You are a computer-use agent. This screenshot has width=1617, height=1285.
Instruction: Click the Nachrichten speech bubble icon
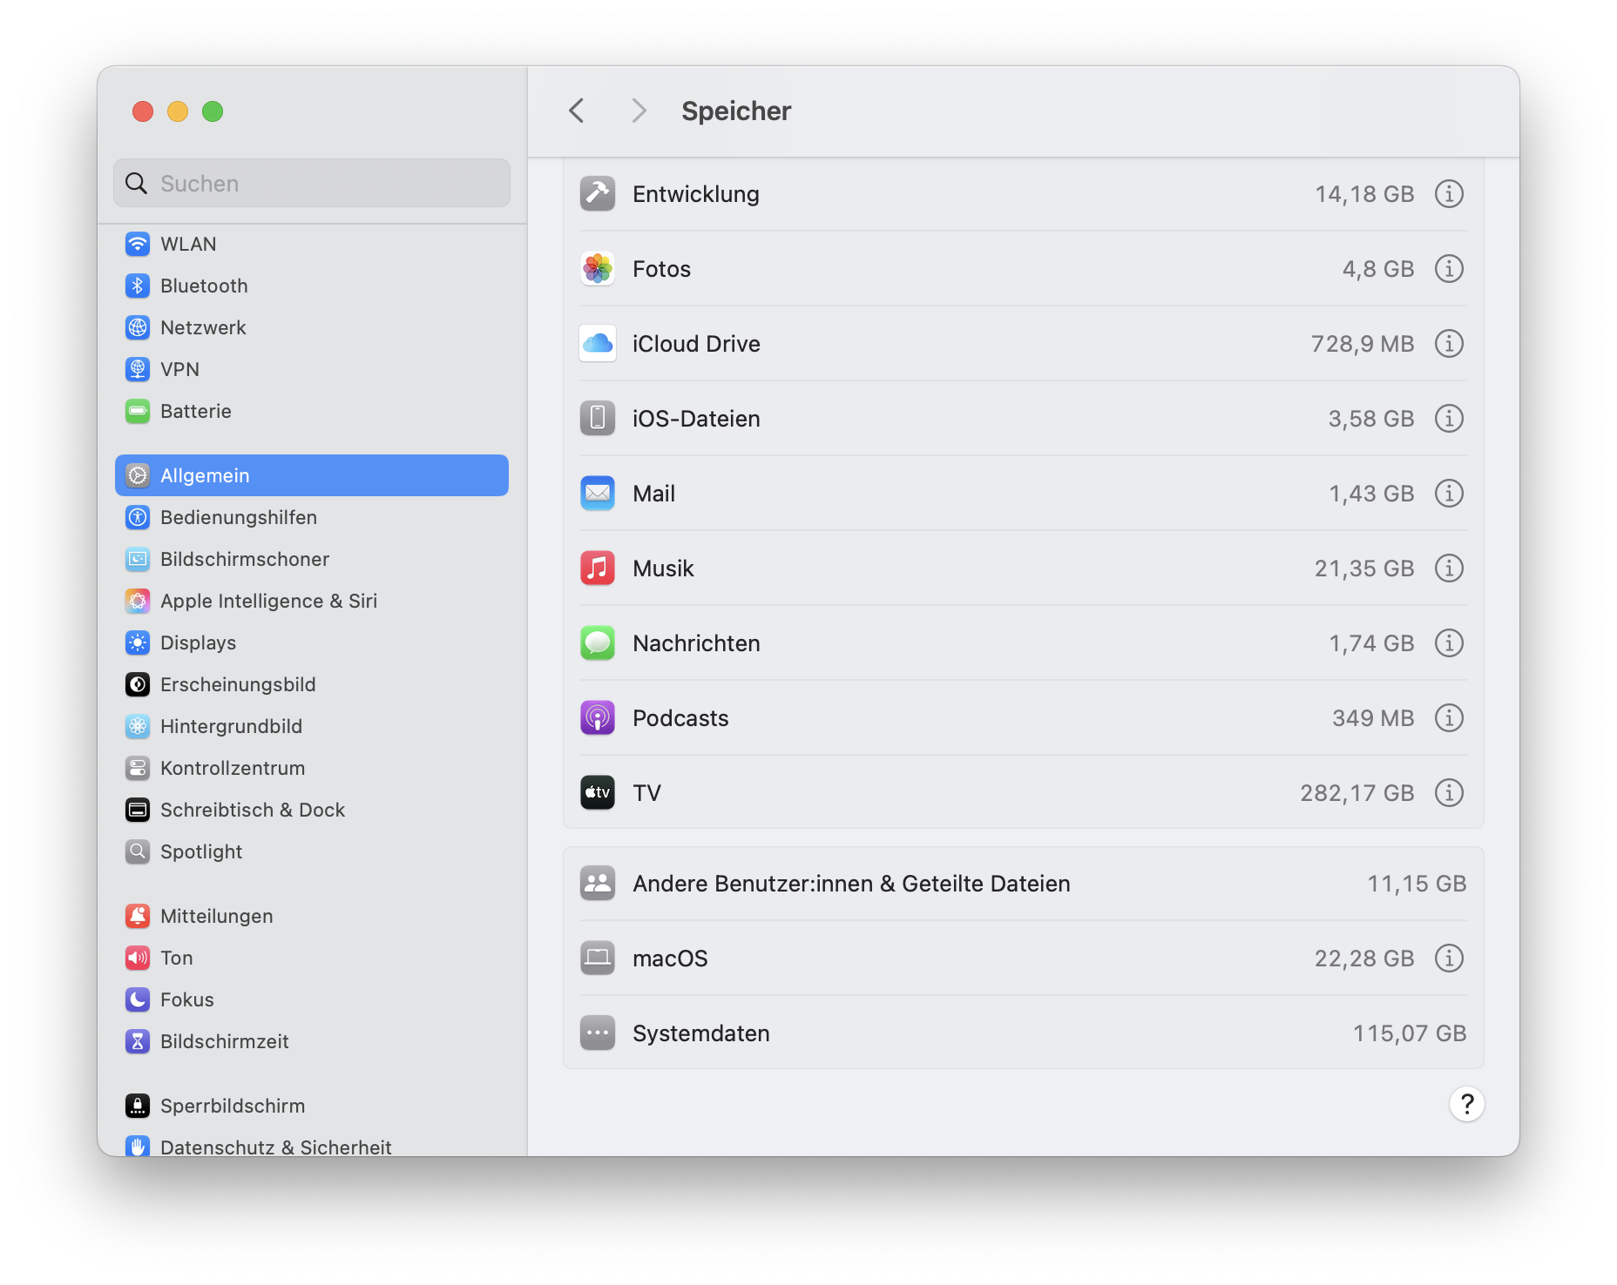click(x=598, y=642)
